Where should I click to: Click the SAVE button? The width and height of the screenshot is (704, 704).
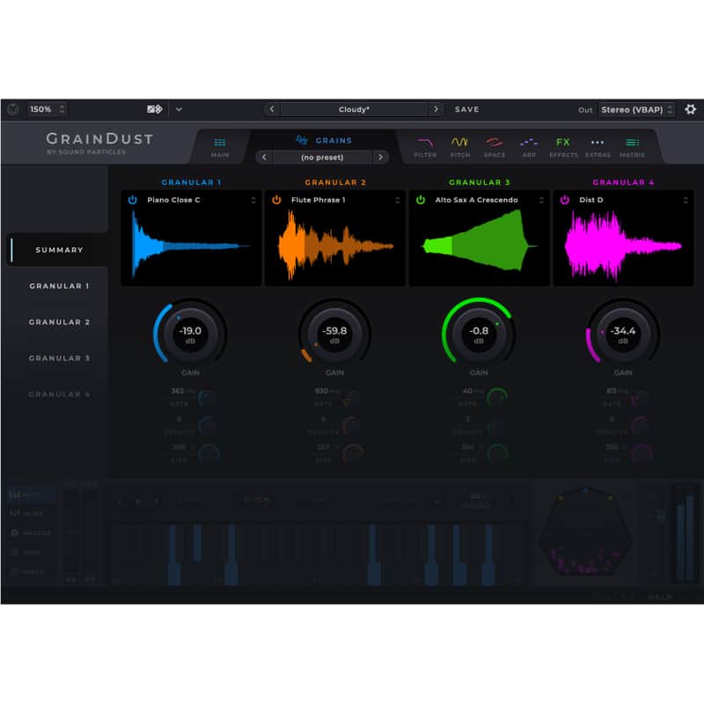[467, 109]
